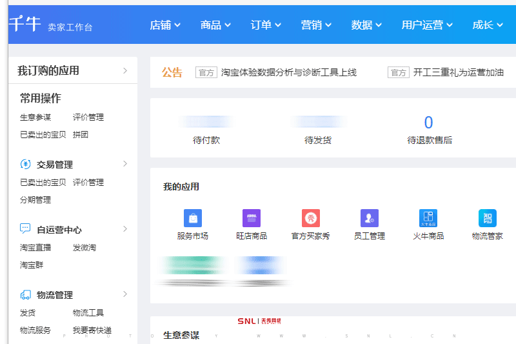The width and height of the screenshot is (516, 344).
Task: Open 评价管理 under 交易管理
Action: (x=88, y=183)
